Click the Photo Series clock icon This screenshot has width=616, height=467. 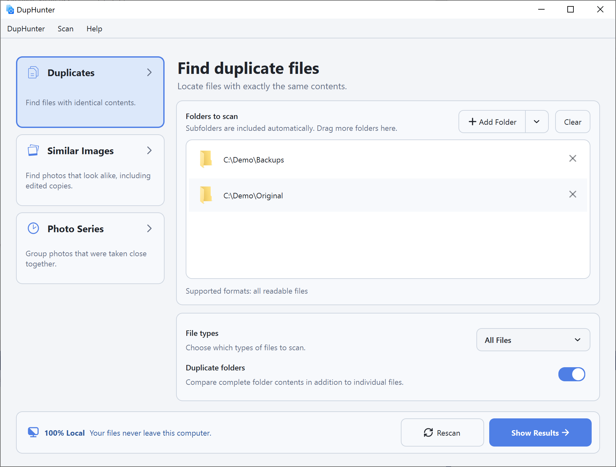(33, 228)
